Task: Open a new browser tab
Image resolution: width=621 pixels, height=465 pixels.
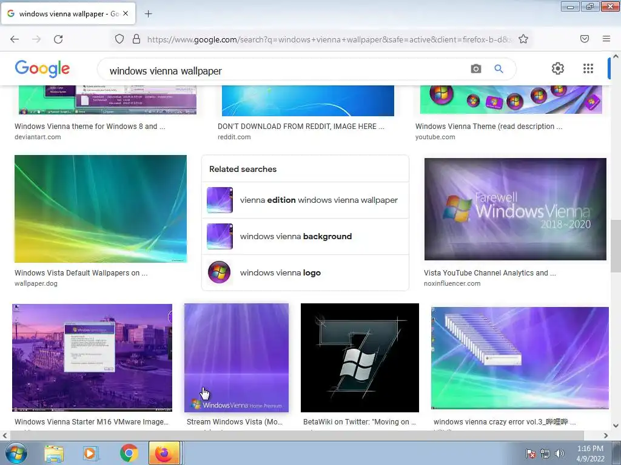Action: pos(148,14)
